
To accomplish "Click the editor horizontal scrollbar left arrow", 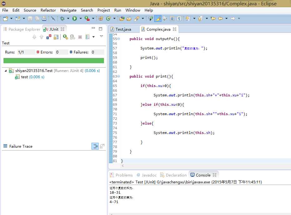I will click(x=123, y=166).
